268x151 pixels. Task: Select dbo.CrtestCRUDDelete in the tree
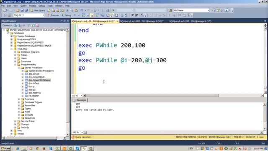point(39,80)
